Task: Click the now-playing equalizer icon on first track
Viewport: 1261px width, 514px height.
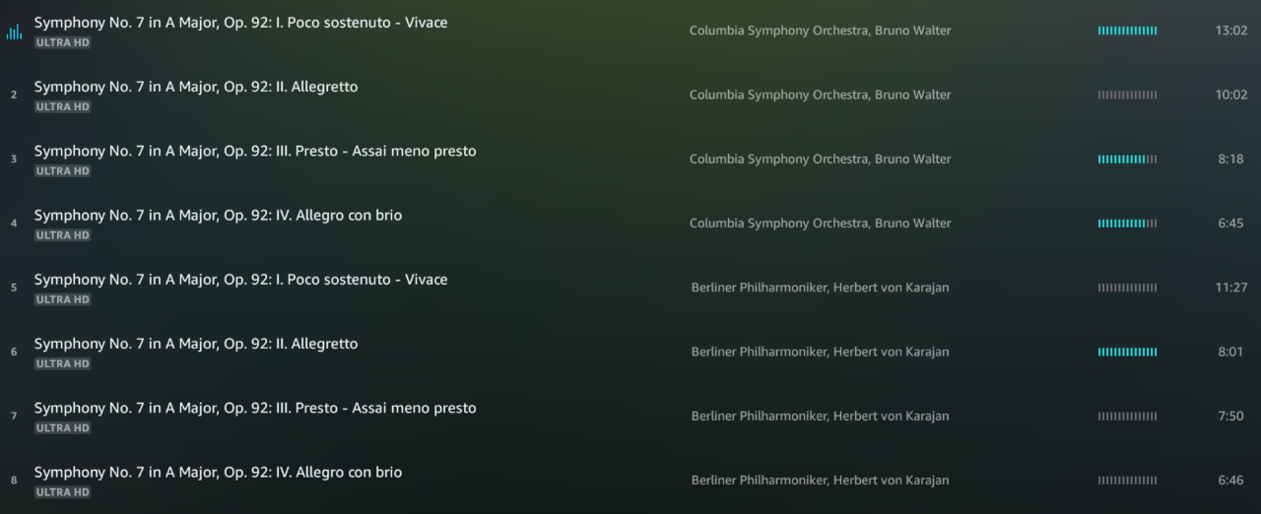Action: click(x=14, y=32)
